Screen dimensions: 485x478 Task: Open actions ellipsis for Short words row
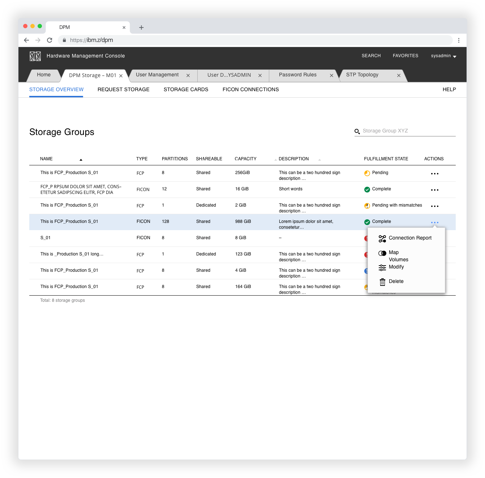point(434,190)
